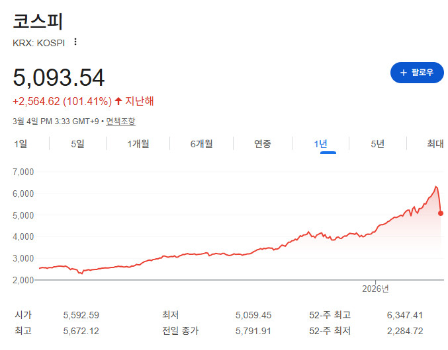Switch to the 5년 range tab
Viewport: 448px width, 350px height.
click(x=377, y=144)
